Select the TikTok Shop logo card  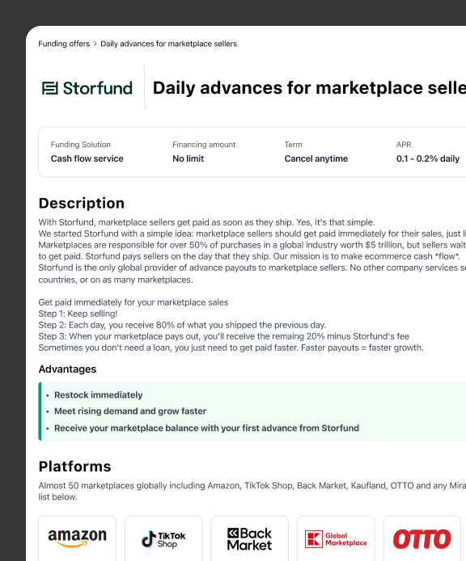[x=163, y=538]
